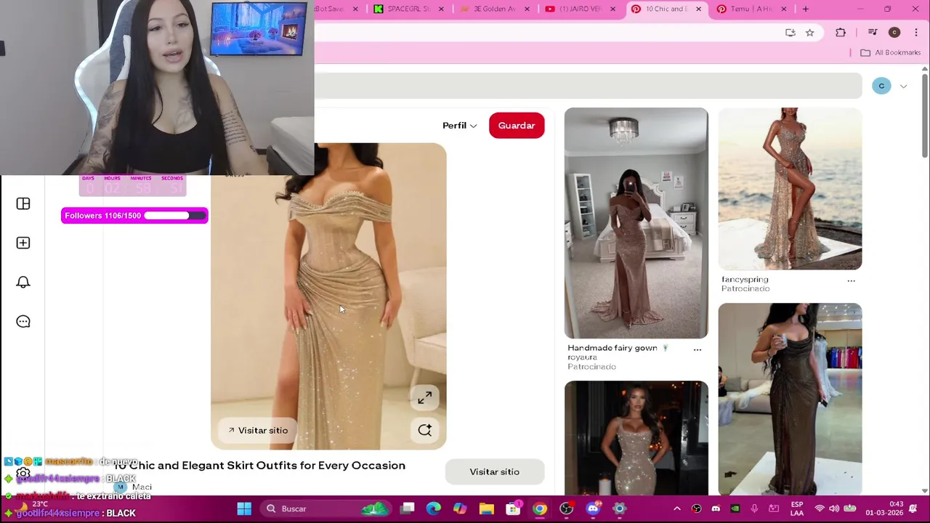
Task: Open fancyspring glitter dress pin thumbnail
Action: pos(790,189)
